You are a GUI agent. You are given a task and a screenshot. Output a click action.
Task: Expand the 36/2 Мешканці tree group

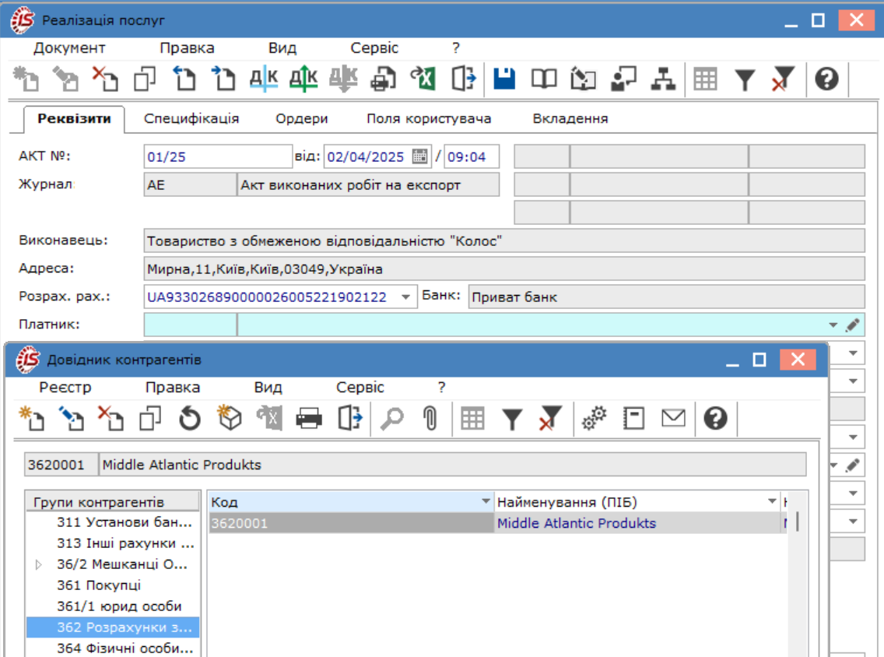[38, 564]
